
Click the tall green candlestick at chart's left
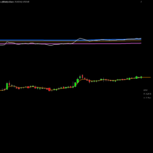point(7,86)
